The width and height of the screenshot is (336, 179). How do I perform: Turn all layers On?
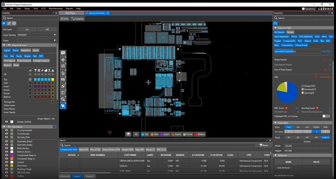(x=27, y=29)
